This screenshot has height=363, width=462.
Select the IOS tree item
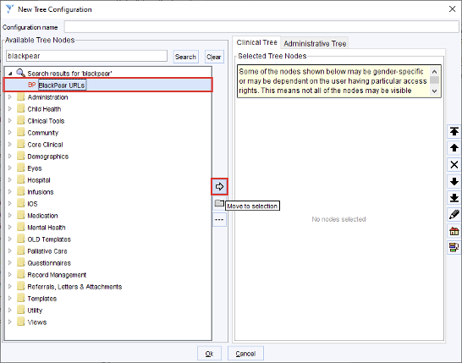tap(32, 204)
